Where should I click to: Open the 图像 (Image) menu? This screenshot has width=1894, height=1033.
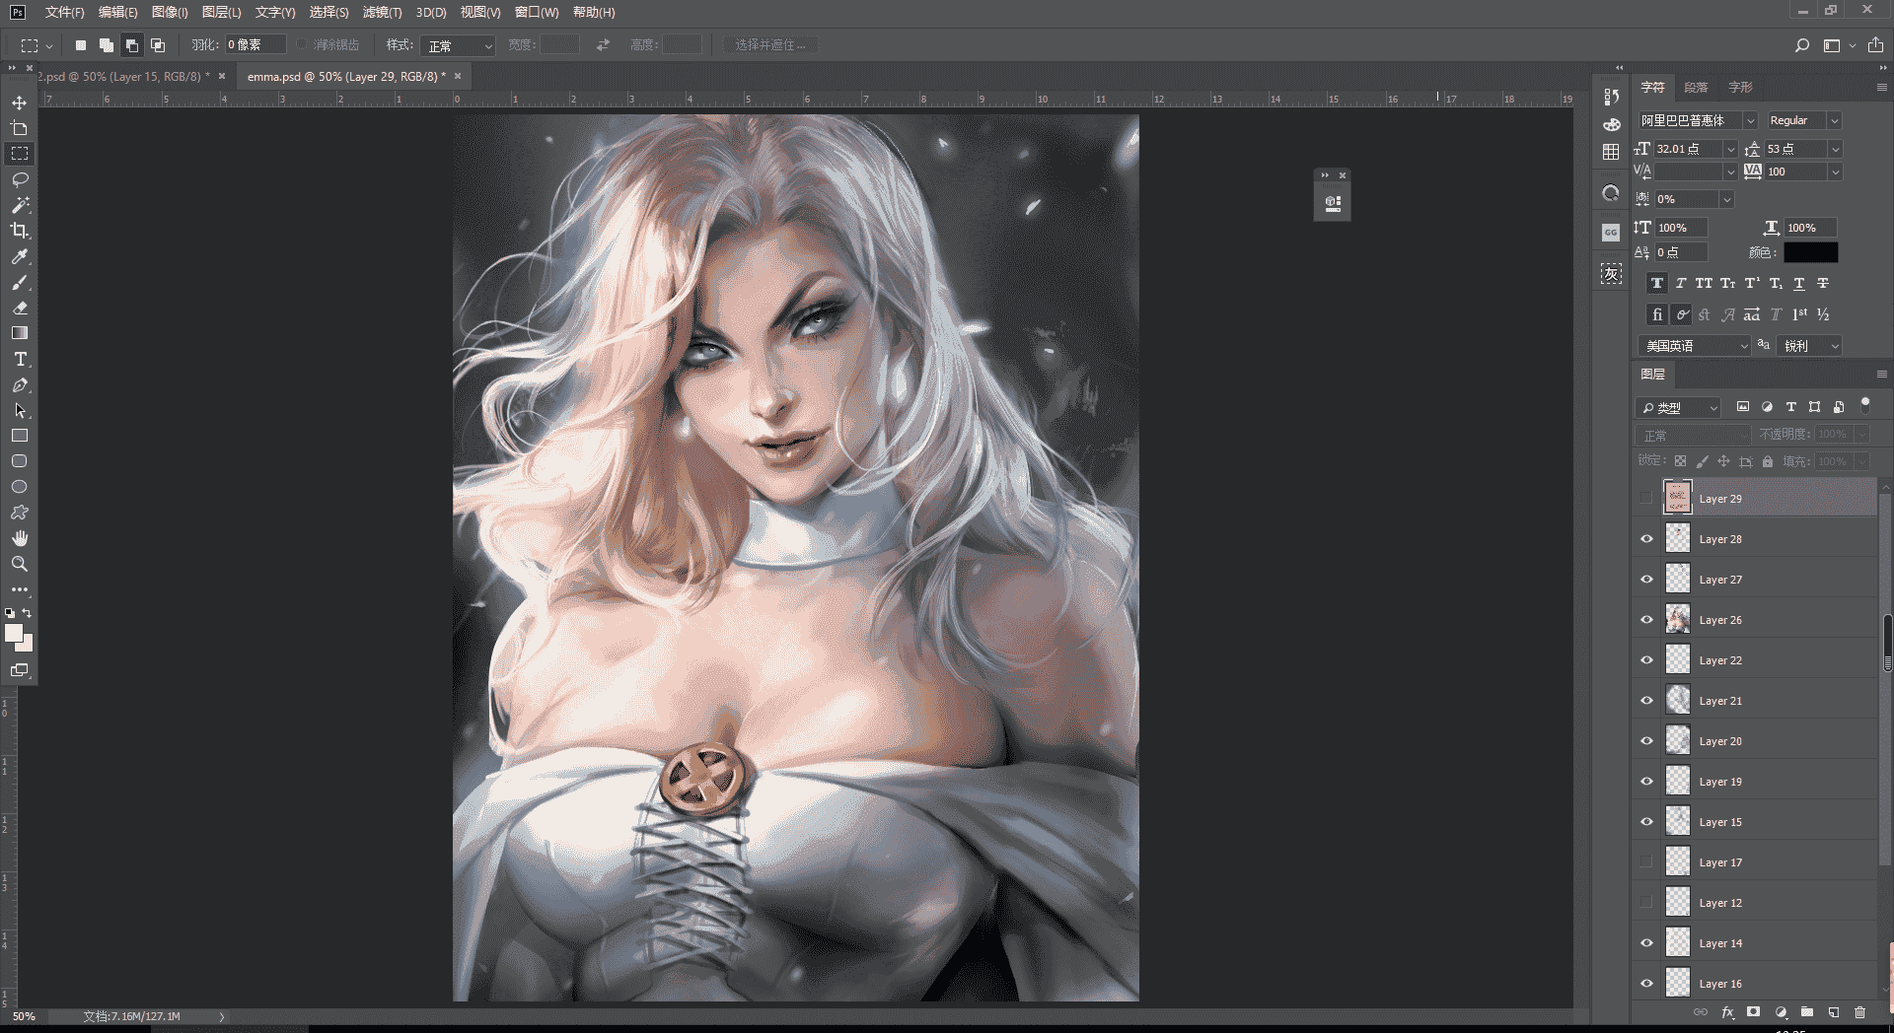click(x=170, y=12)
